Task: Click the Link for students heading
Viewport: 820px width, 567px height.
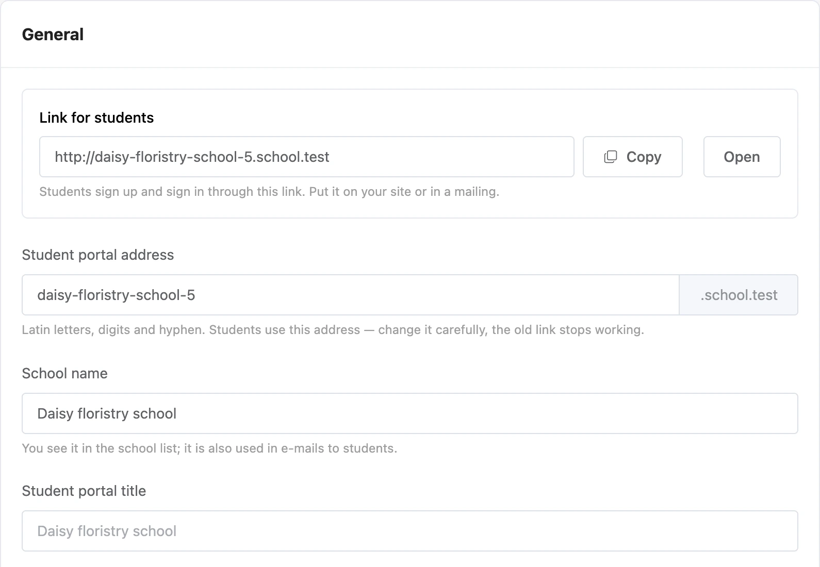Action: 96,118
